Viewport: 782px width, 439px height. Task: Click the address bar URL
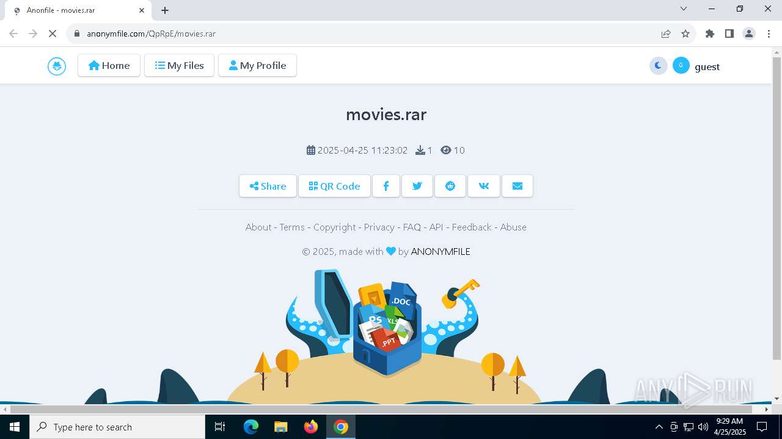point(151,34)
